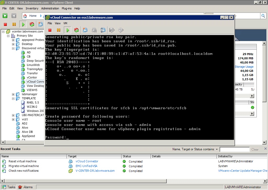Image resolution: width=268 pixels, height=190 pixels.
Task: Click the Revert to snapshot icon in the console
Action: click(94, 30)
